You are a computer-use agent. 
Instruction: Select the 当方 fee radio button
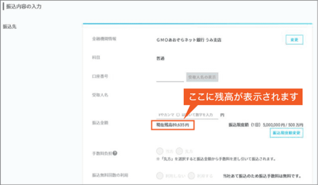tap(160, 152)
